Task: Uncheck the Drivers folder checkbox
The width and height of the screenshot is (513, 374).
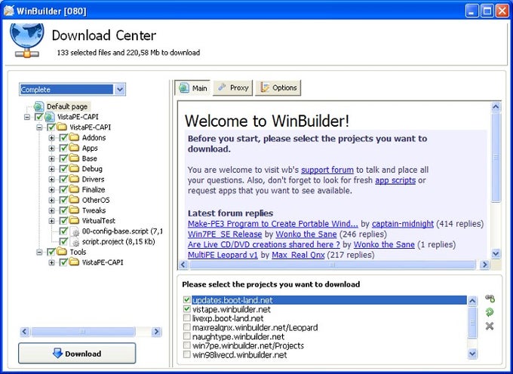Action: [x=63, y=179]
